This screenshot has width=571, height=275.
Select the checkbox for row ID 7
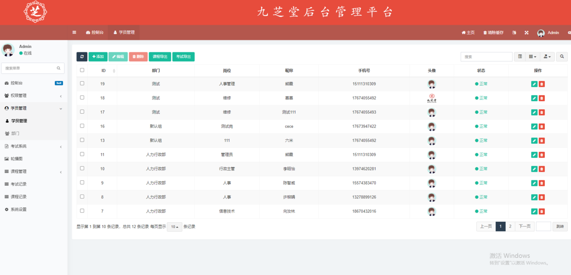click(x=82, y=211)
